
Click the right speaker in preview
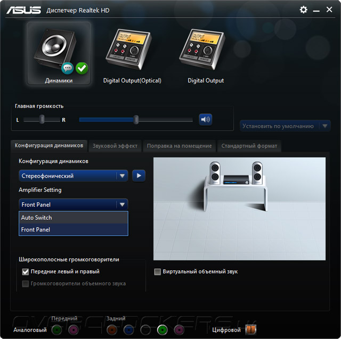point(257,173)
